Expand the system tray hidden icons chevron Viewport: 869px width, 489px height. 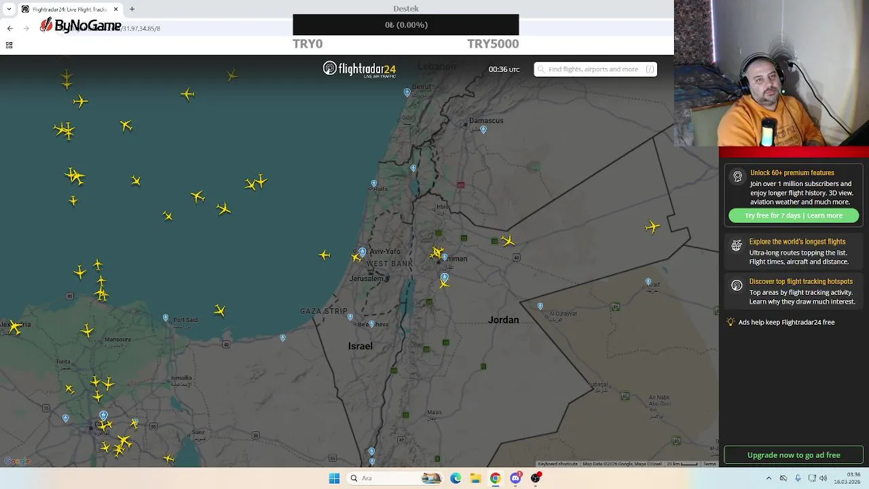click(x=769, y=478)
